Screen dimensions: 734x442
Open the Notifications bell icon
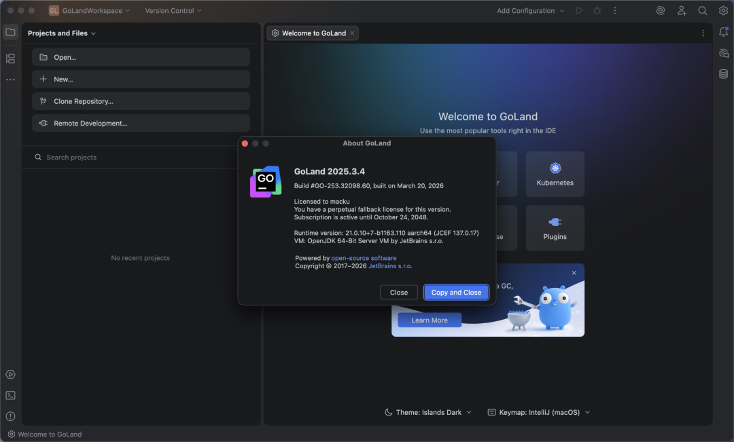click(x=723, y=33)
